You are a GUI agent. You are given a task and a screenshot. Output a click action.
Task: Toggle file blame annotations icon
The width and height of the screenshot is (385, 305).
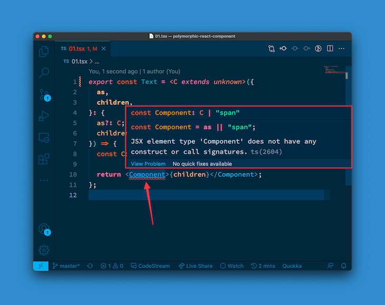pyautogui.click(x=318, y=48)
